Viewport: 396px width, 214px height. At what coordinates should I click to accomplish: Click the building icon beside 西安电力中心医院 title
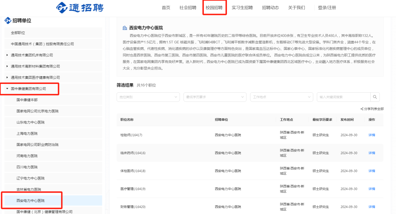[125, 28]
